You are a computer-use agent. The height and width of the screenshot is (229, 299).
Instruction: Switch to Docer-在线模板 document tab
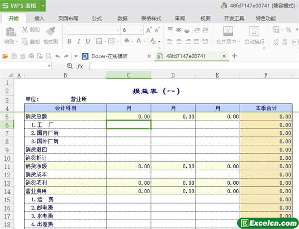coord(109,56)
